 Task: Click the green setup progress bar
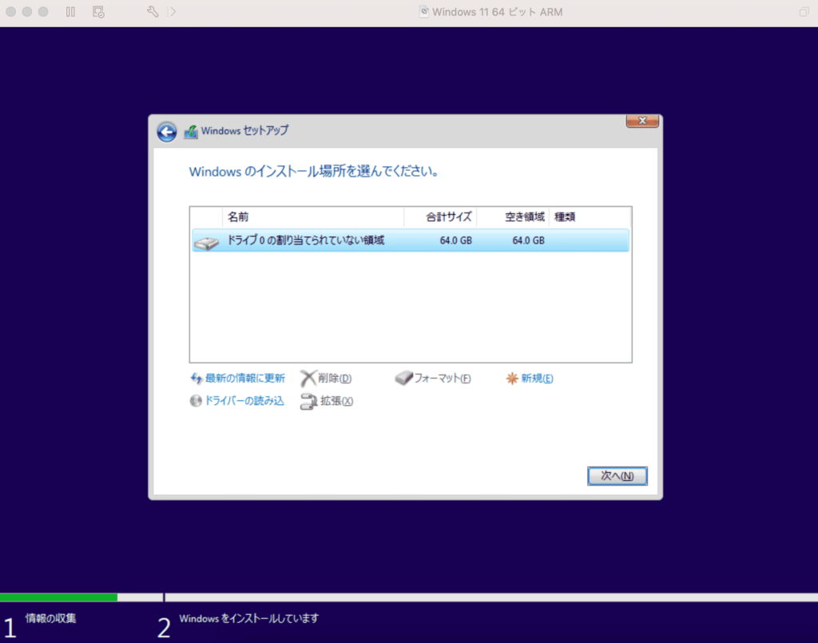pos(58,597)
